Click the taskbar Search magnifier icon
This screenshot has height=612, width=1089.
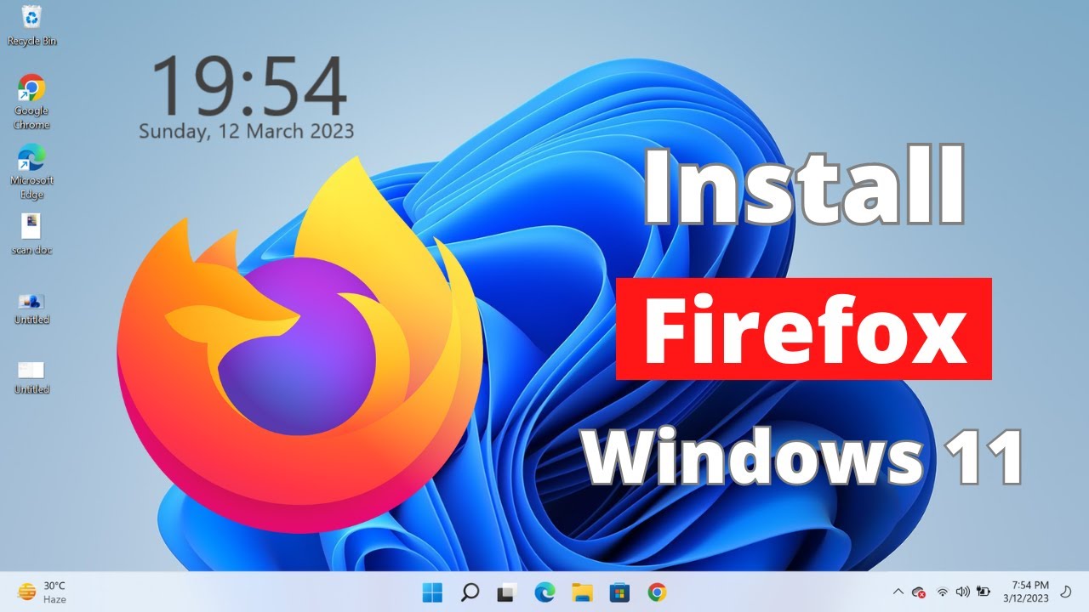pyautogui.click(x=470, y=592)
